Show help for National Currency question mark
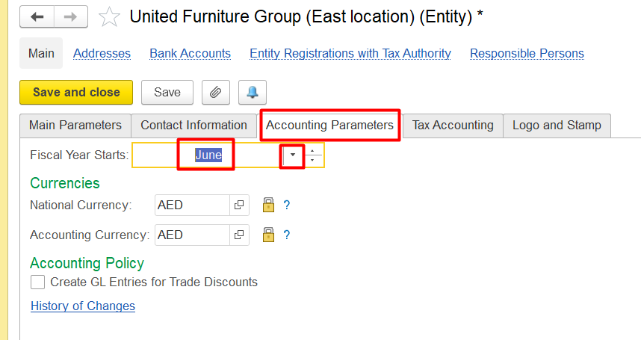Image resolution: width=641 pixels, height=340 pixels. click(287, 205)
